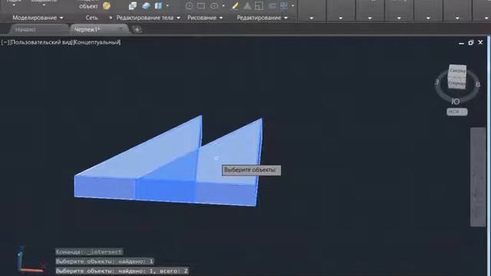The width and height of the screenshot is (491, 276).
Task: Open the Пользовательский вид view menu
Action: pyautogui.click(x=41, y=42)
